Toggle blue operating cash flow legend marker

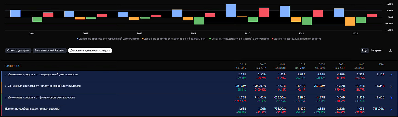point(78,39)
